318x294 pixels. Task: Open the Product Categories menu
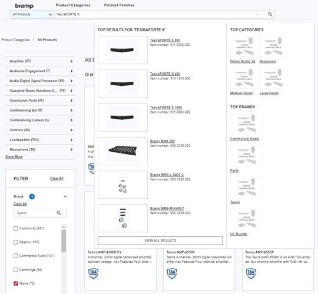[x=73, y=5]
